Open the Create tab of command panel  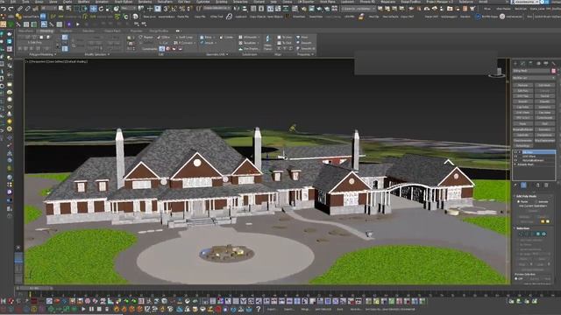515,63
